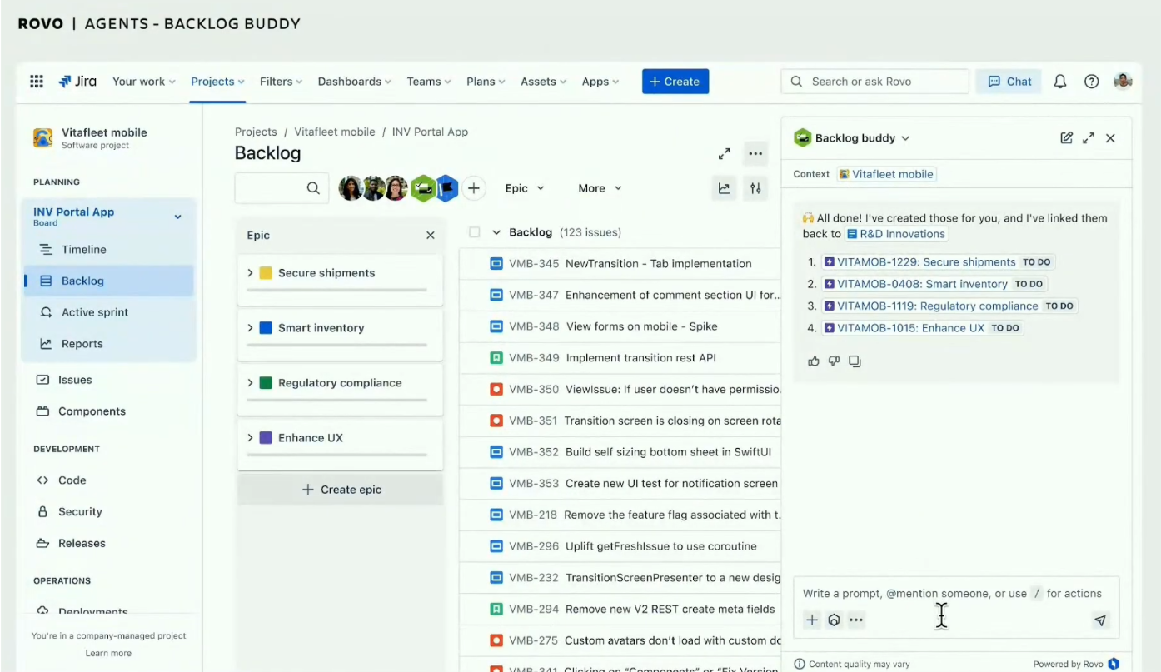Open the insights chart icon

point(725,188)
